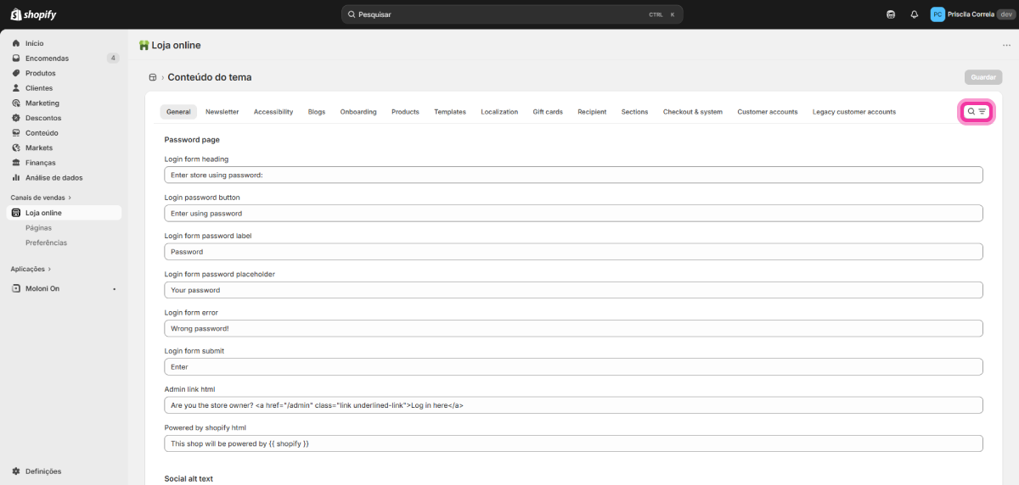This screenshot has height=485, width=1019.
Task: Edit the Login form submit field
Action: (573, 367)
